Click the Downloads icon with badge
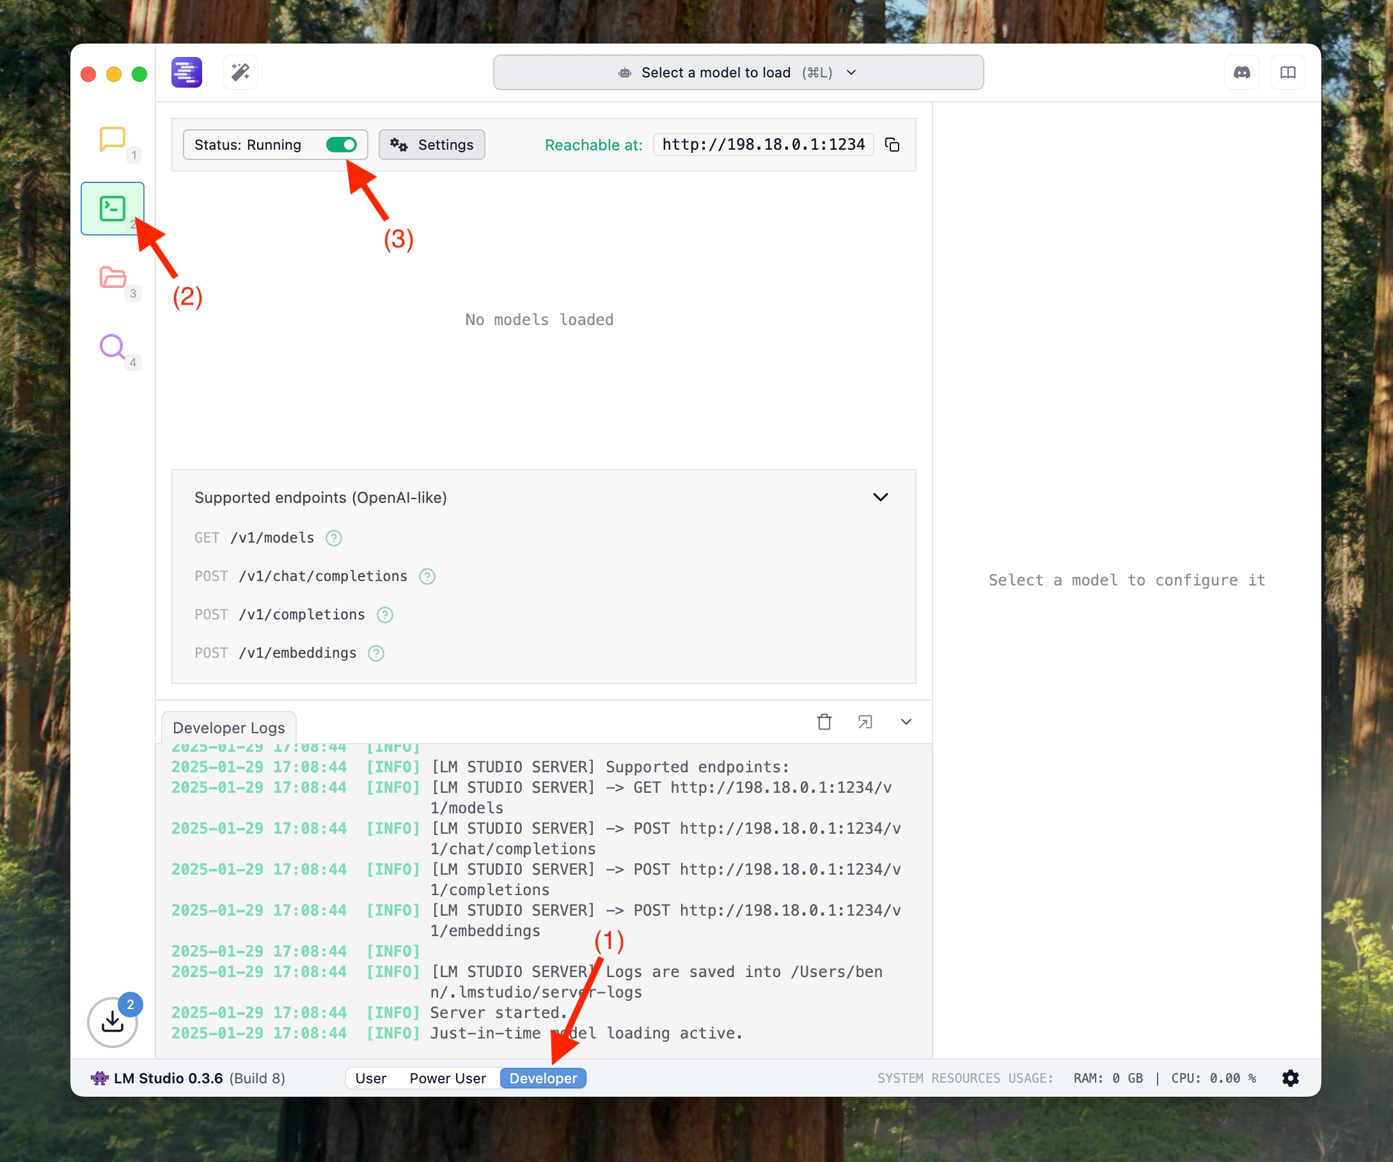The image size is (1393, 1162). pyautogui.click(x=112, y=1022)
